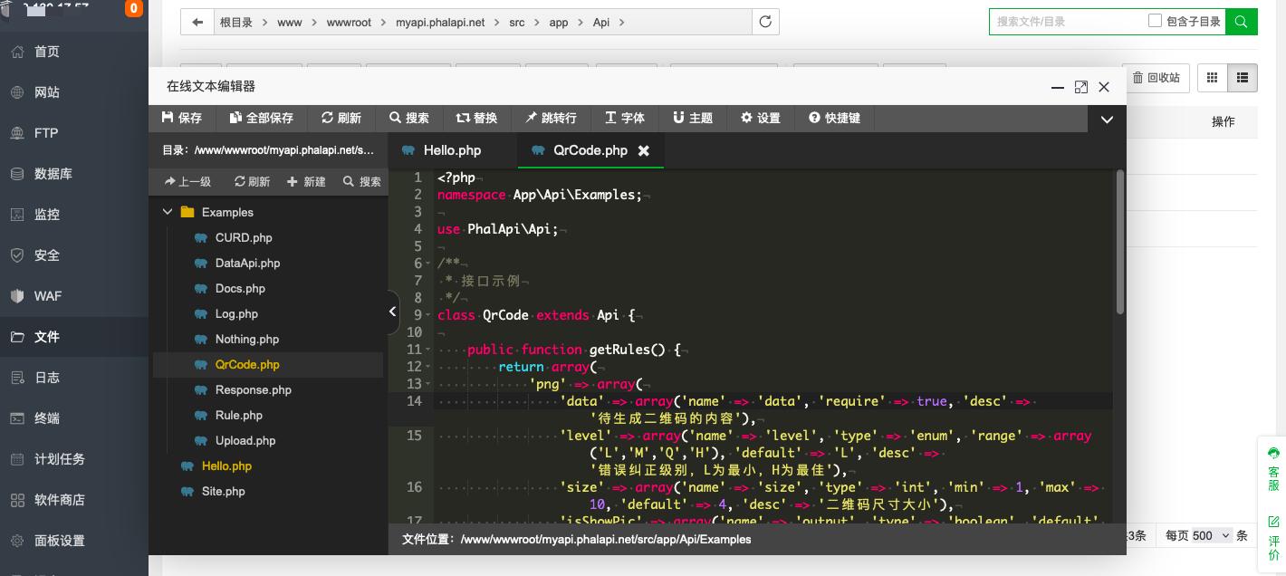The height and width of the screenshot is (576, 1286).
Task: Open DataApi.php in the file tree
Action: pyautogui.click(x=247, y=263)
